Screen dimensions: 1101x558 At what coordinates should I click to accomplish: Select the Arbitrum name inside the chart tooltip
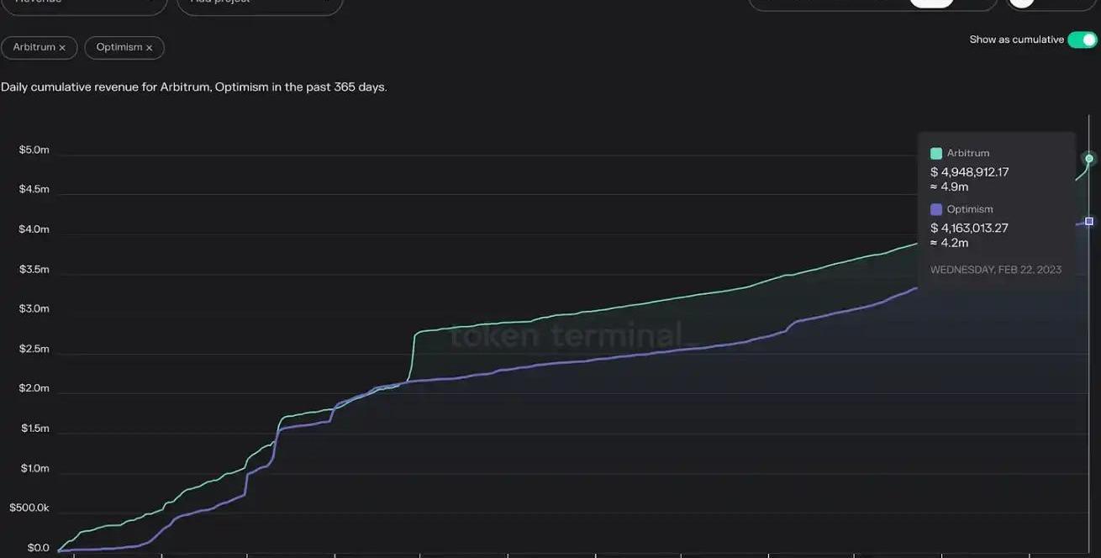click(968, 153)
